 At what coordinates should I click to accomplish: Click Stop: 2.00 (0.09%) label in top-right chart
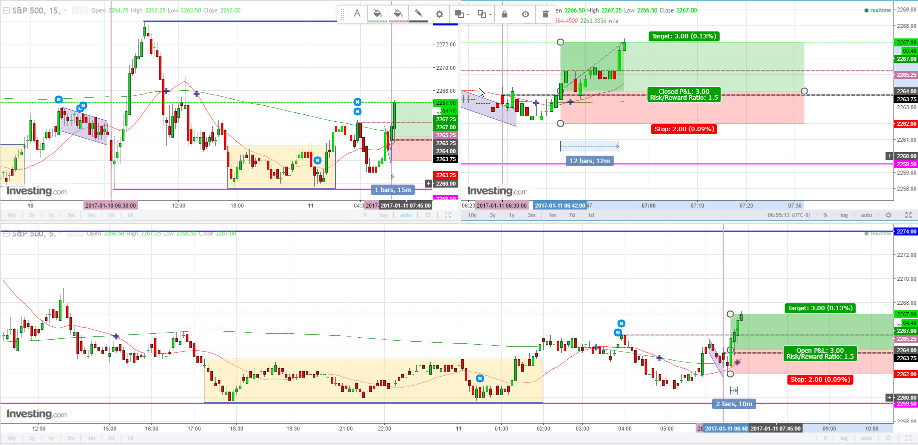pyautogui.click(x=684, y=129)
